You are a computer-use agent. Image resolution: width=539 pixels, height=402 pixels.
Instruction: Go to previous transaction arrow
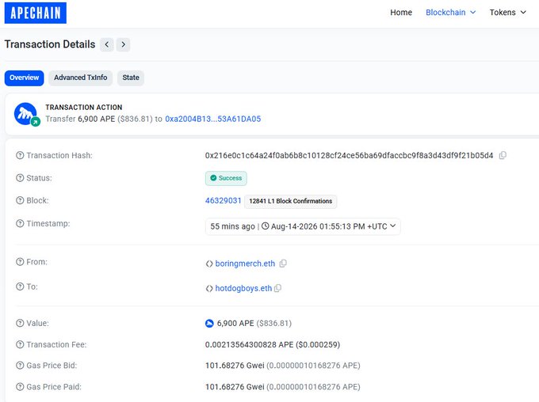tap(107, 44)
